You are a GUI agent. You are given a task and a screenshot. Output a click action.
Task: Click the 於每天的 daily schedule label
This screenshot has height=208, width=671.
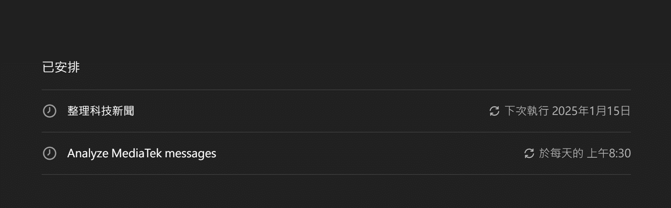coord(561,153)
